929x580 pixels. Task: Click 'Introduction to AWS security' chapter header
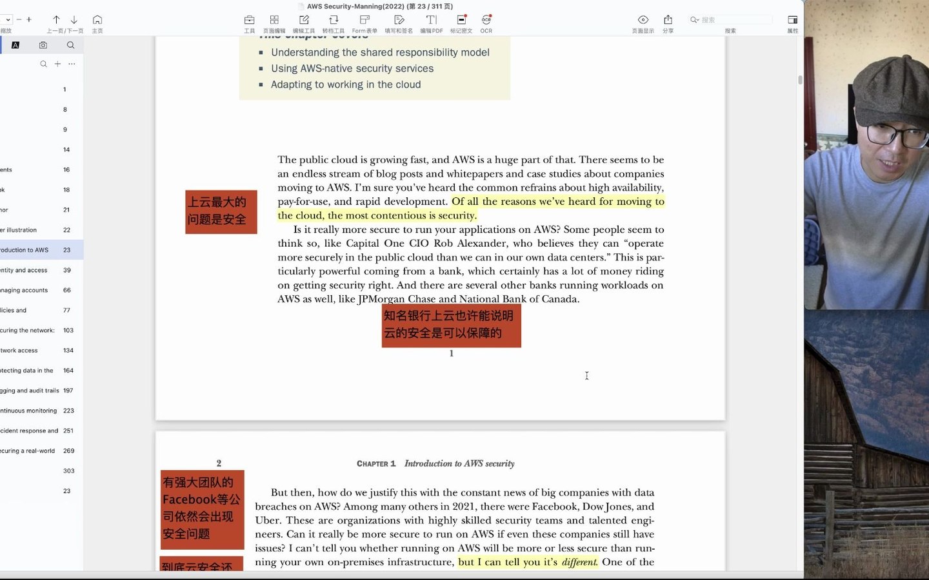point(459,463)
